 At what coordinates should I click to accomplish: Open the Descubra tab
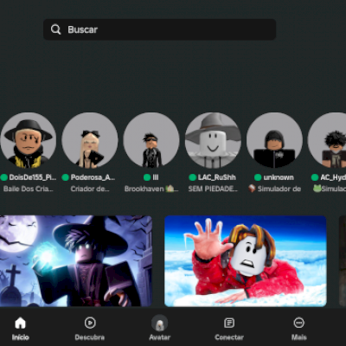pos(90,328)
